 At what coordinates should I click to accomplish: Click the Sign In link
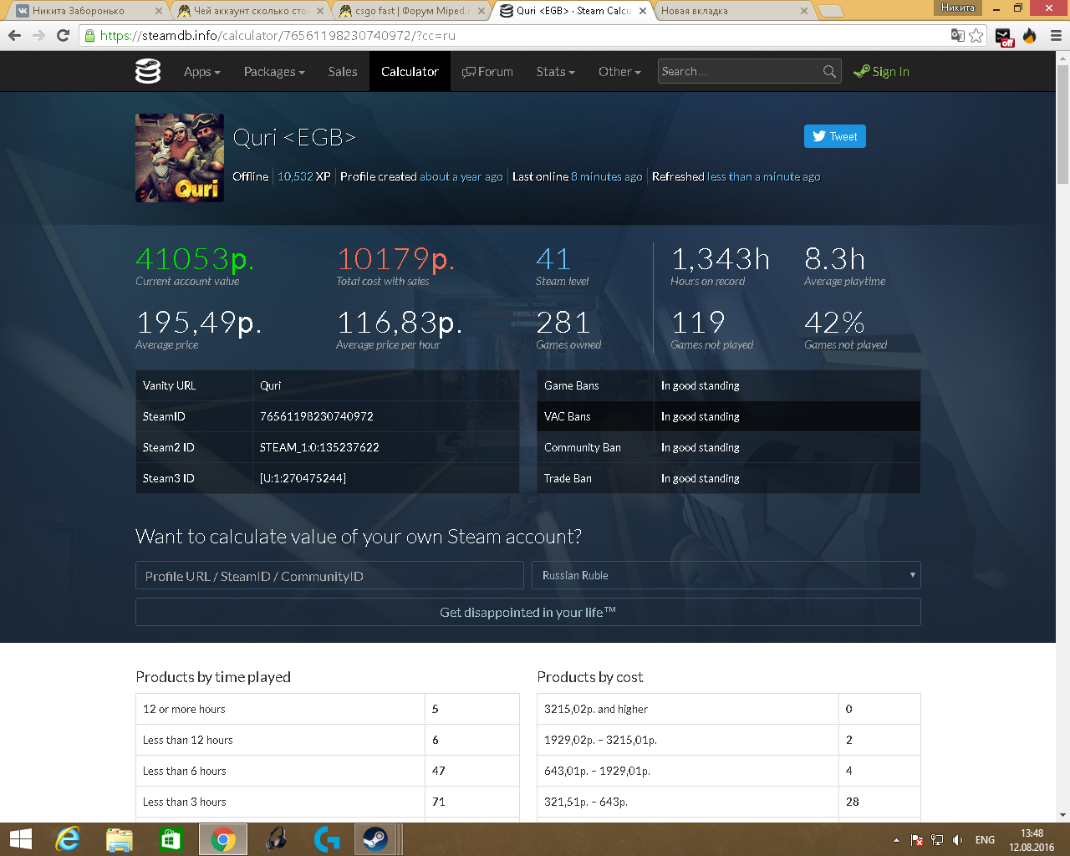[881, 72]
